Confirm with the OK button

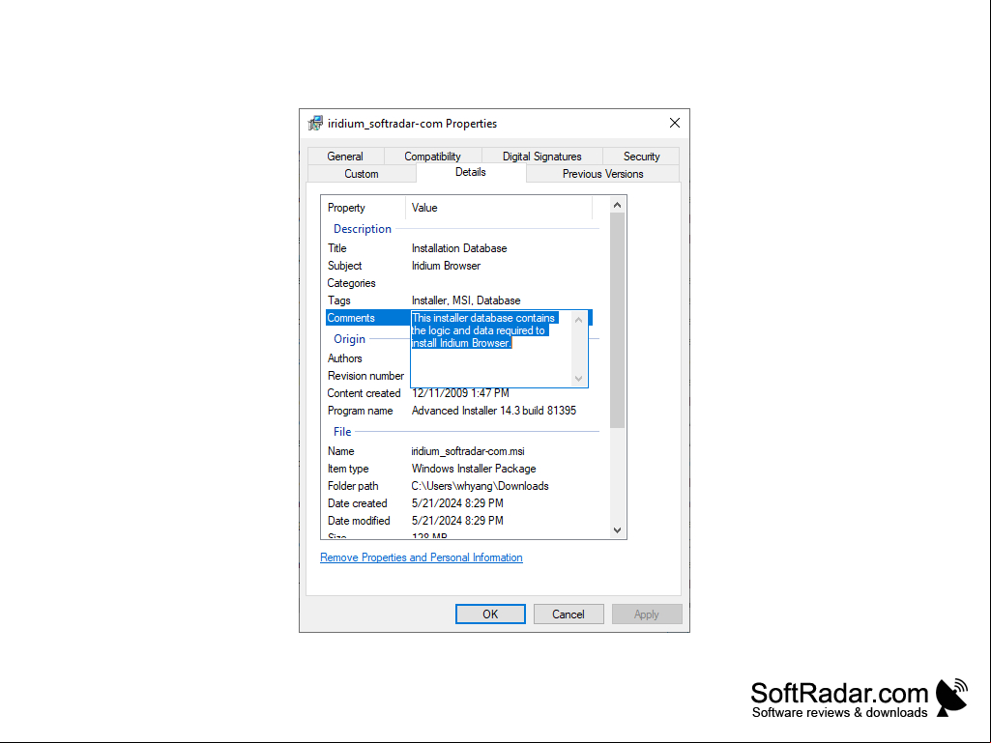(x=490, y=614)
